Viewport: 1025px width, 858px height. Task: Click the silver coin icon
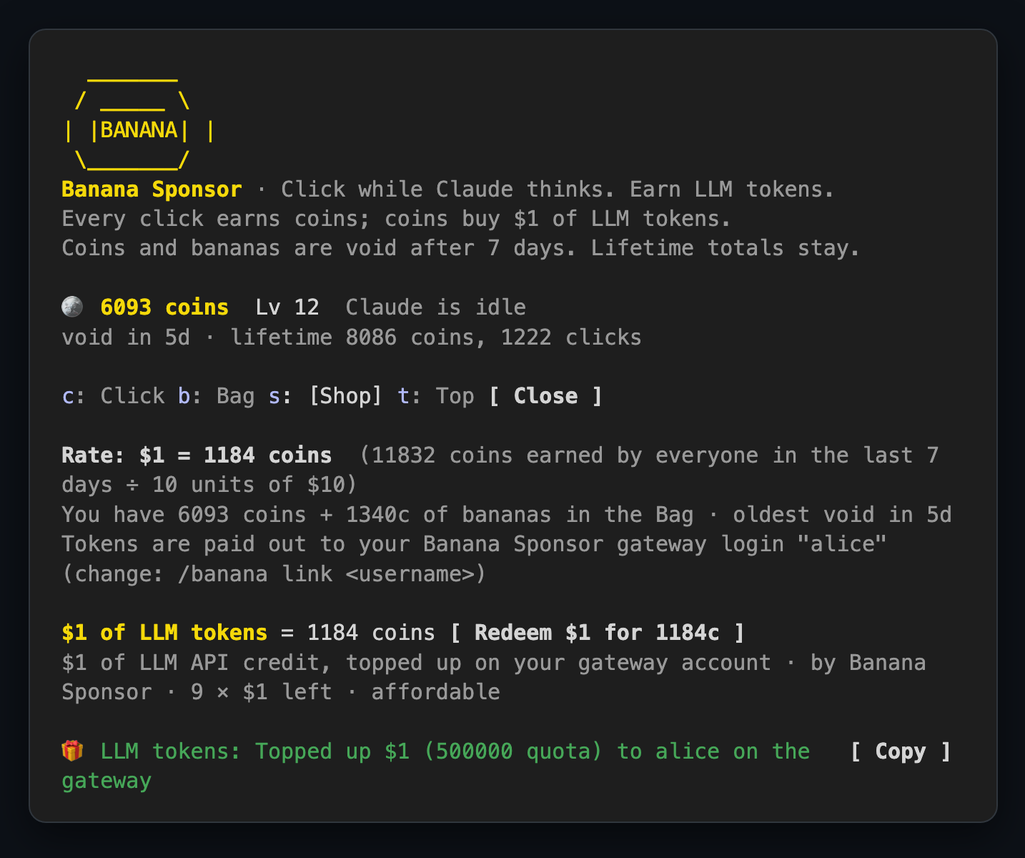(x=72, y=307)
